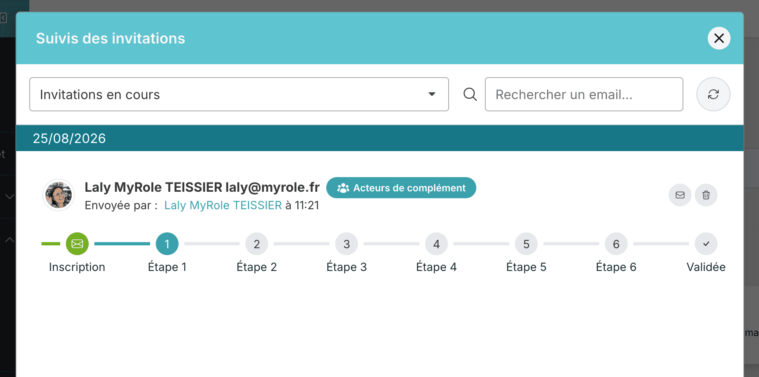The width and height of the screenshot is (759, 377).
Task: Click the magnifier search icon
Action: coord(470,94)
